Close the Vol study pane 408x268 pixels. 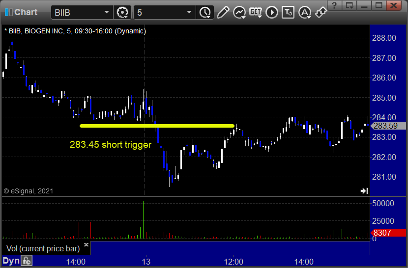[x=87, y=244]
